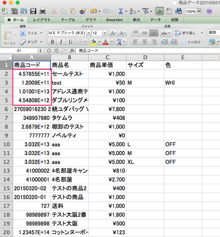The width and height of the screenshot is (220, 237).
Task: Open the zoom 150% dropdown
Action: click(x=199, y=11)
